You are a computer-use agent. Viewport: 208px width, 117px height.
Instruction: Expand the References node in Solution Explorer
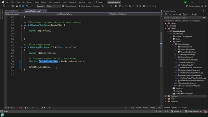170,34
